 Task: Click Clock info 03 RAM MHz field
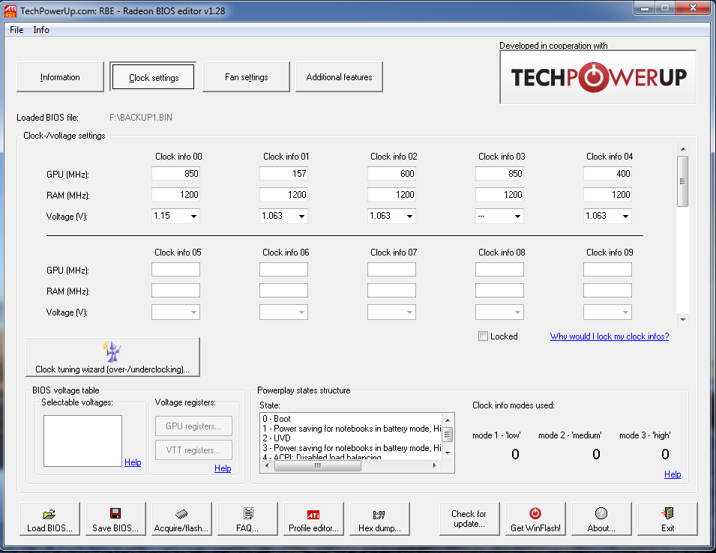pos(499,194)
